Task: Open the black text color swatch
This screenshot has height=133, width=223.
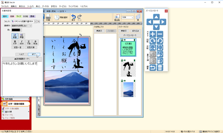Action: coord(16,30)
